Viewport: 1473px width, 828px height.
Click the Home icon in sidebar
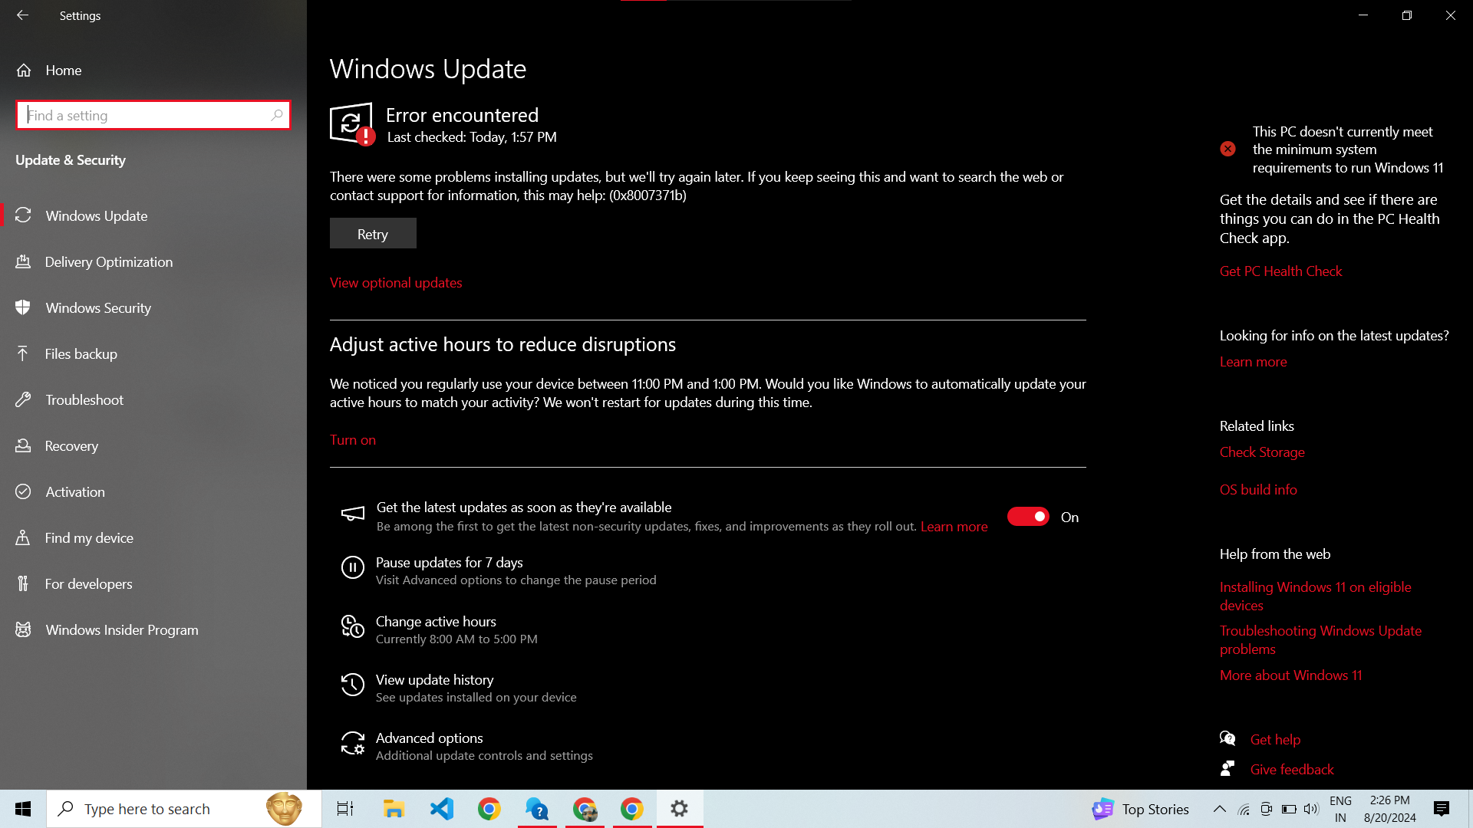(x=24, y=71)
